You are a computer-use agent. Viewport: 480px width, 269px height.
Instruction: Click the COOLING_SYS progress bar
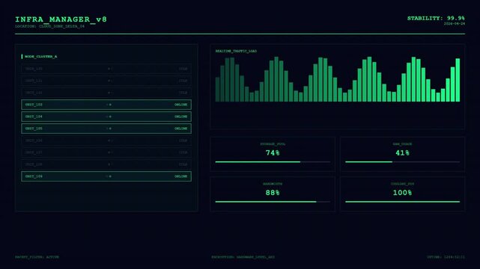[x=403, y=202]
